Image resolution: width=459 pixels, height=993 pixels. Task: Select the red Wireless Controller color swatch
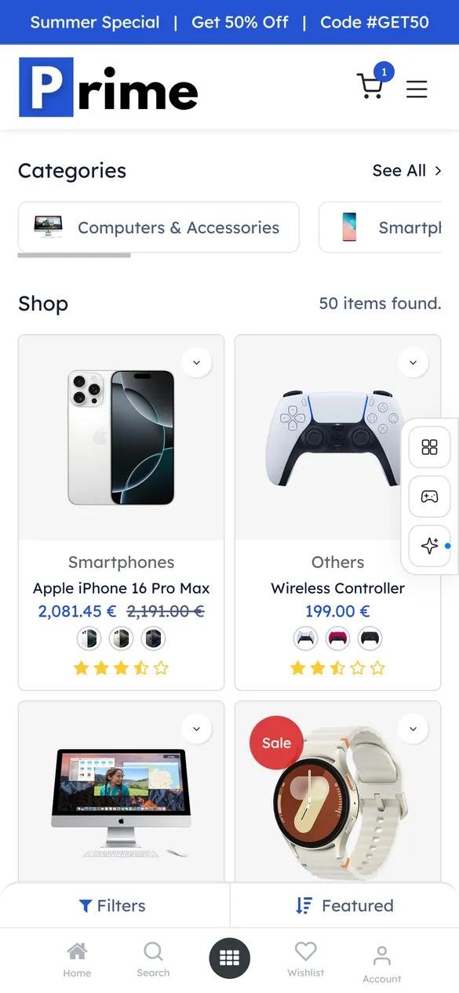pyautogui.click(x=337, y=638)
